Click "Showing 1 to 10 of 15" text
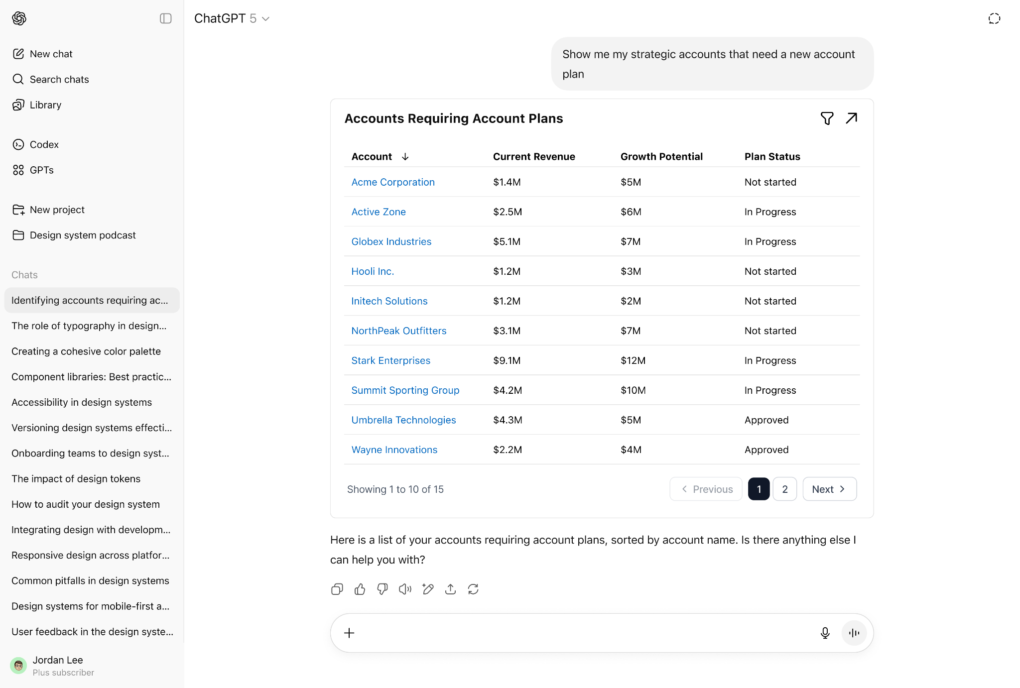This screenshot has width=1020, height=688. (x=395, y=489)
